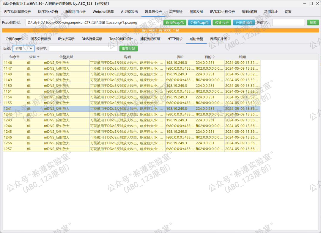Open the Webshell流量 menu tab
321x233 pixels.
coord(103,12)
